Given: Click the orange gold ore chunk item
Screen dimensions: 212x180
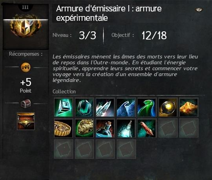Looking at the screenshot, I should pyautogui.click(x=189, y=107).
